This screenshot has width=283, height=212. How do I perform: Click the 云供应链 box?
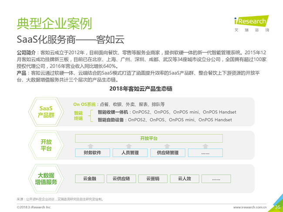[x=121, y=179]
